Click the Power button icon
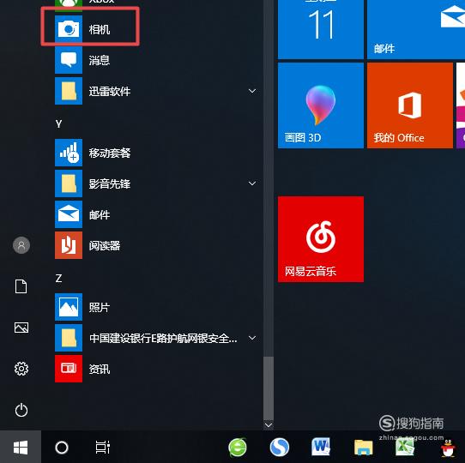This screenshot has width=465, height=463. (x=21, y=410)
